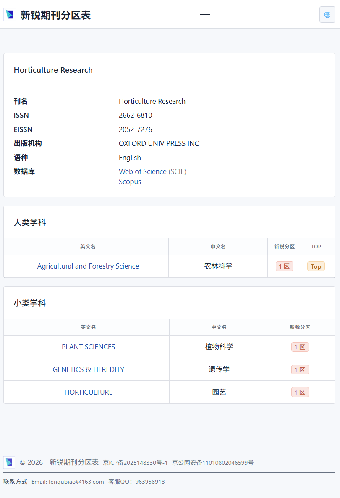The height and width of the screenshot is (498, 340).
Task: Open the HORTICULTURE subject link
Action: point(88,392)
